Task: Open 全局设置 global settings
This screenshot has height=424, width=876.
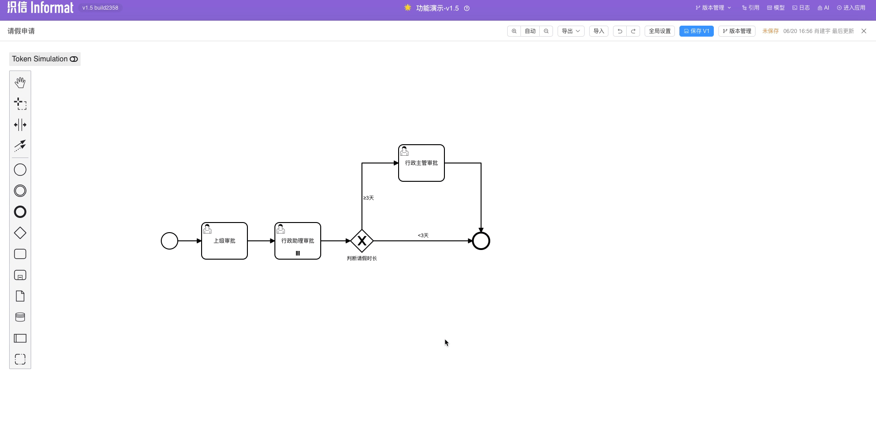Action: pos(659,31)
